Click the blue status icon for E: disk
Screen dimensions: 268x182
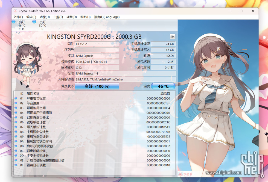[34, 22]
